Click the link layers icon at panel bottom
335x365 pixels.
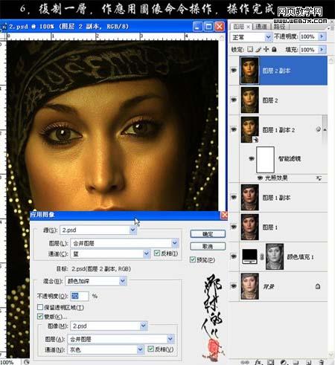pyautogui.click(x=244, y=362)
